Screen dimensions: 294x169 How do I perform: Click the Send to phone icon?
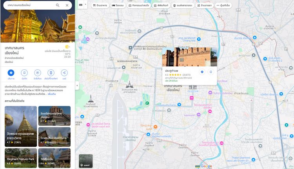point(51,73)
